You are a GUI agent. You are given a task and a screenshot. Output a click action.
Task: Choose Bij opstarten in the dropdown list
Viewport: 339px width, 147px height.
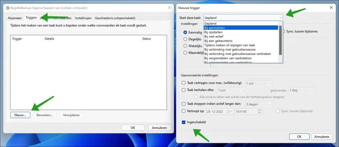pyautogui.click(x=241, y=32)
